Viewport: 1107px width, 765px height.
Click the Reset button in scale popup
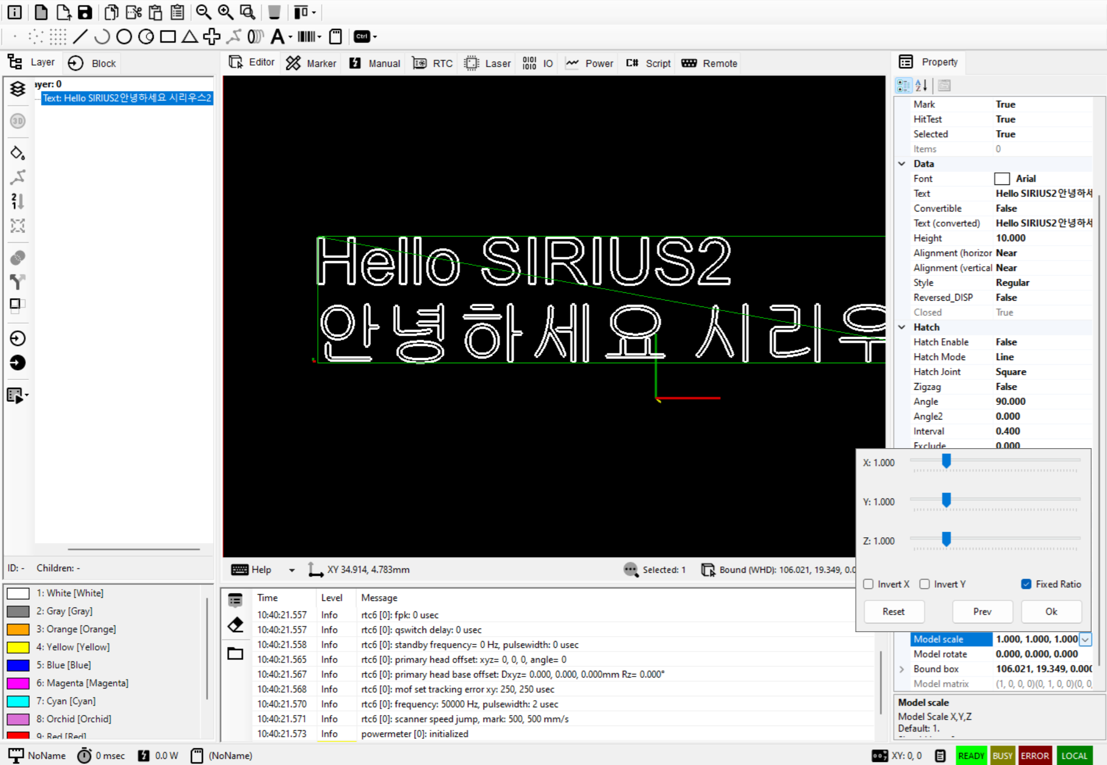(894, 611)
